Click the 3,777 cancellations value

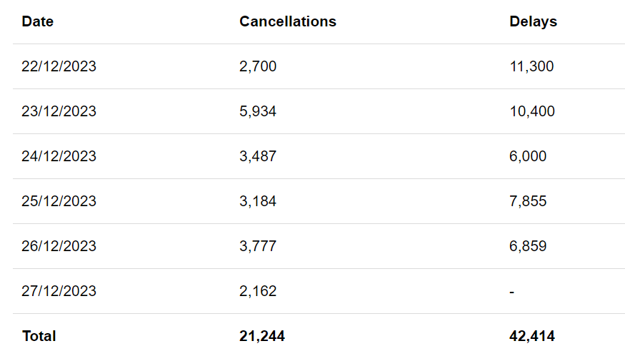point(258,246)
